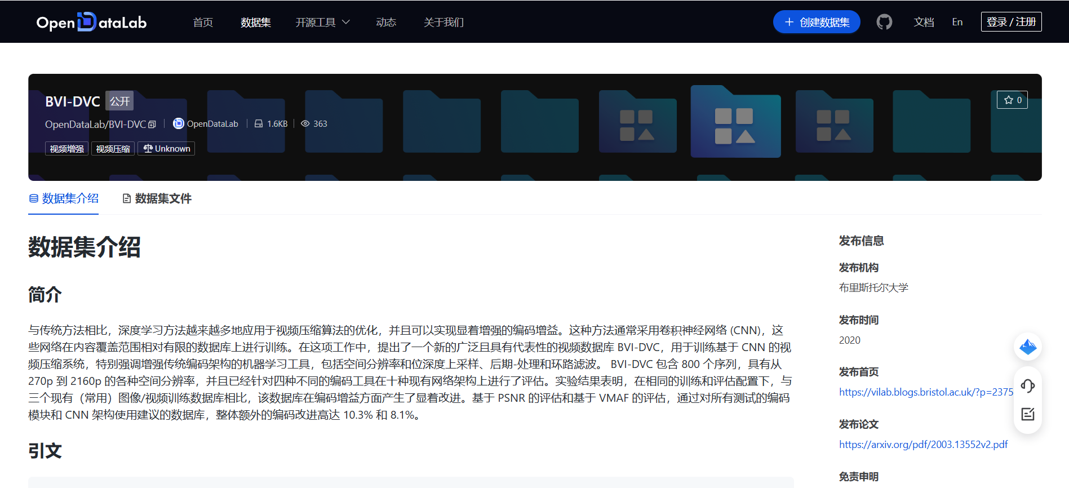Viewport: 1069px width, 488px height.
Task: Click the 免责申明 heading
Action: click(x=859, y=477)
